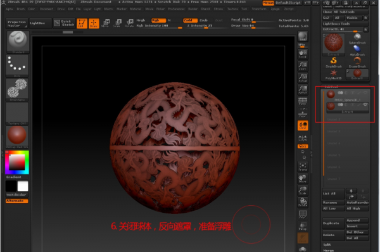This screenshot has width=380, height=252.
Task: Select the Move transform tool in top shelf
Action: click(106, 23)
